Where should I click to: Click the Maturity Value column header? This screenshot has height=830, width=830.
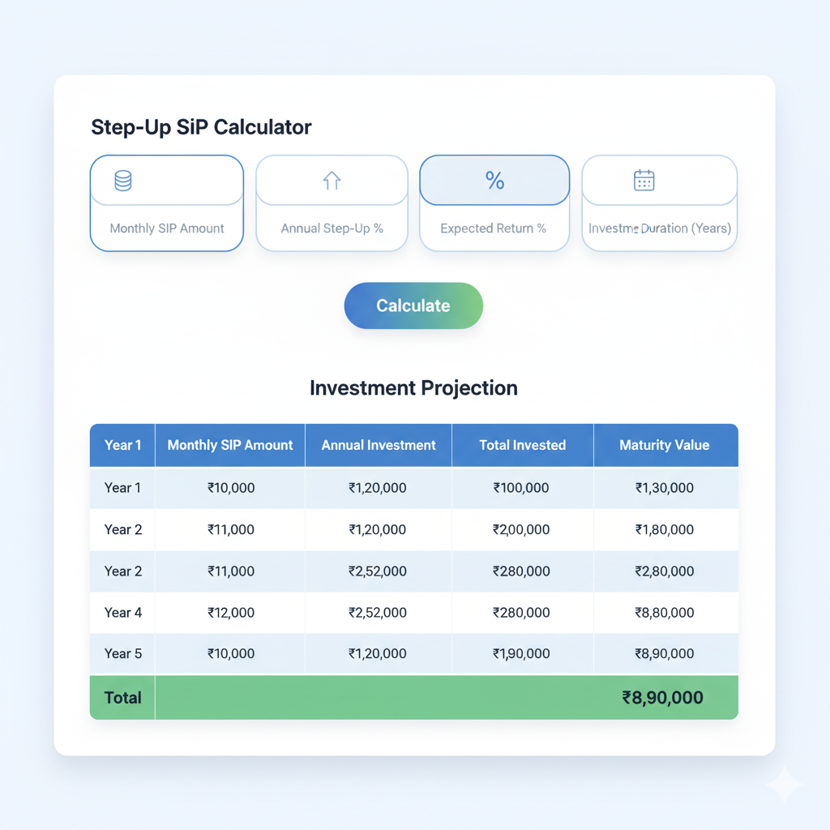pos(664,445)
